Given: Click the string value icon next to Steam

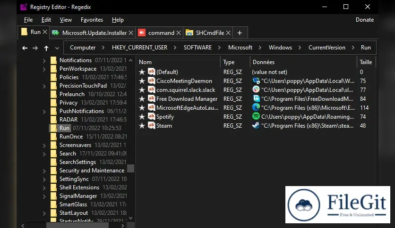Looking at the screenshot, I should click(x=151, y=125).
